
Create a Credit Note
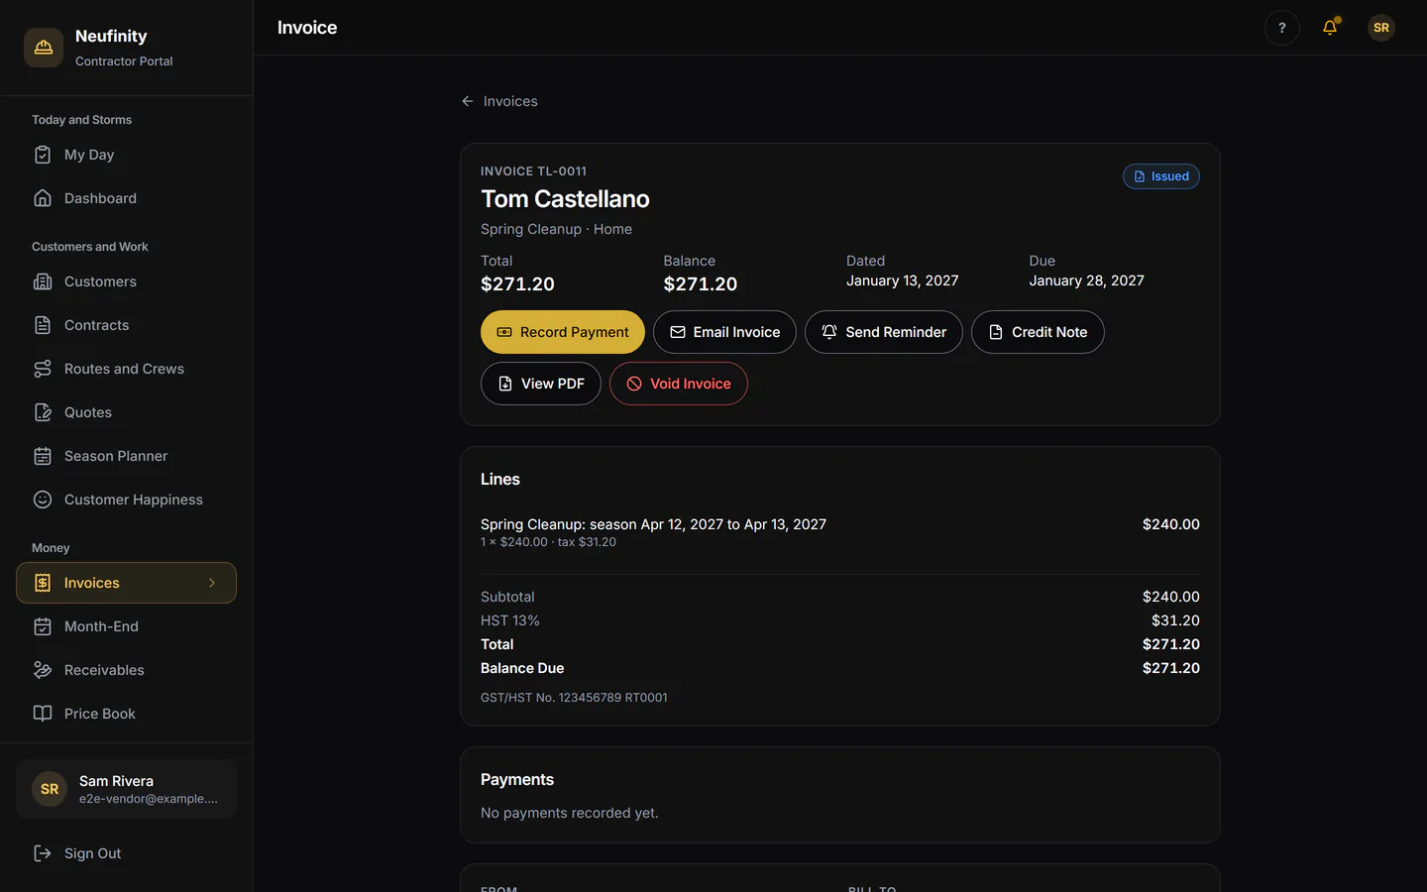pos(1038,332)
